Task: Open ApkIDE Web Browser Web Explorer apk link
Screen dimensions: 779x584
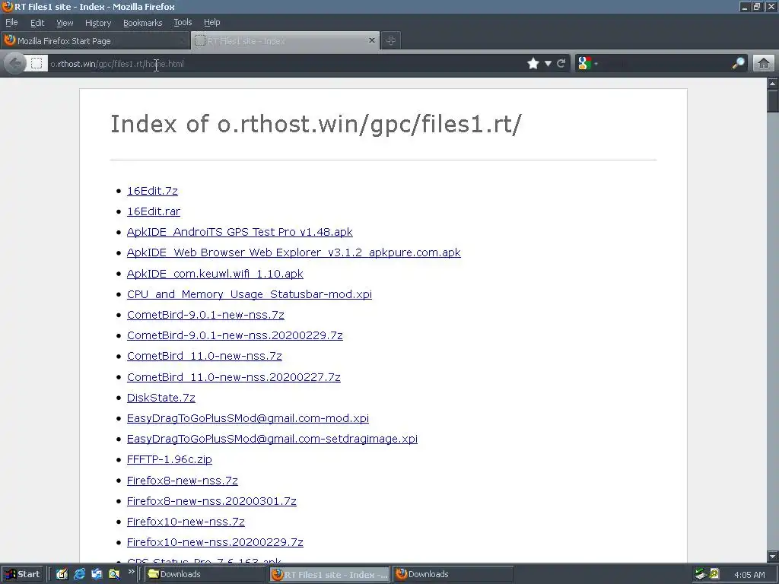Action: 294,252
